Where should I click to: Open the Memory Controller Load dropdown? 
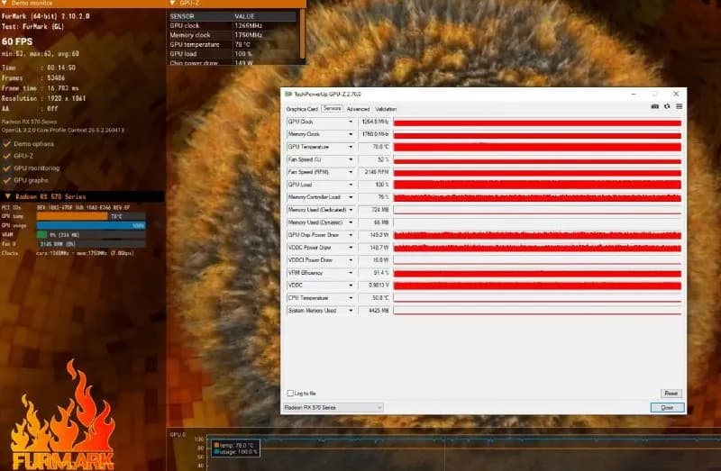351,197
